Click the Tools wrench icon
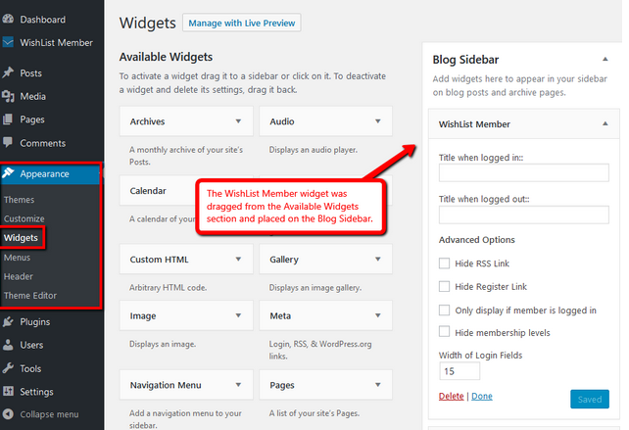This screenshot has height=430, width=629. (8, 368)
